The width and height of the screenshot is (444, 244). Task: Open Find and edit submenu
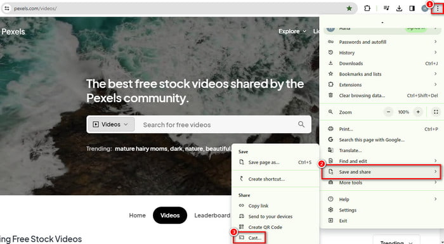(382, 161)
